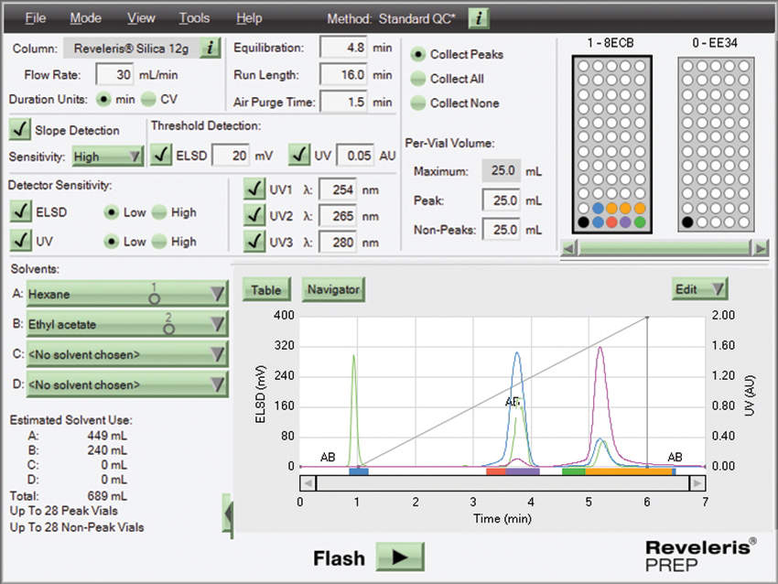Click the chromatogram time scrollbar

[502, 482]
